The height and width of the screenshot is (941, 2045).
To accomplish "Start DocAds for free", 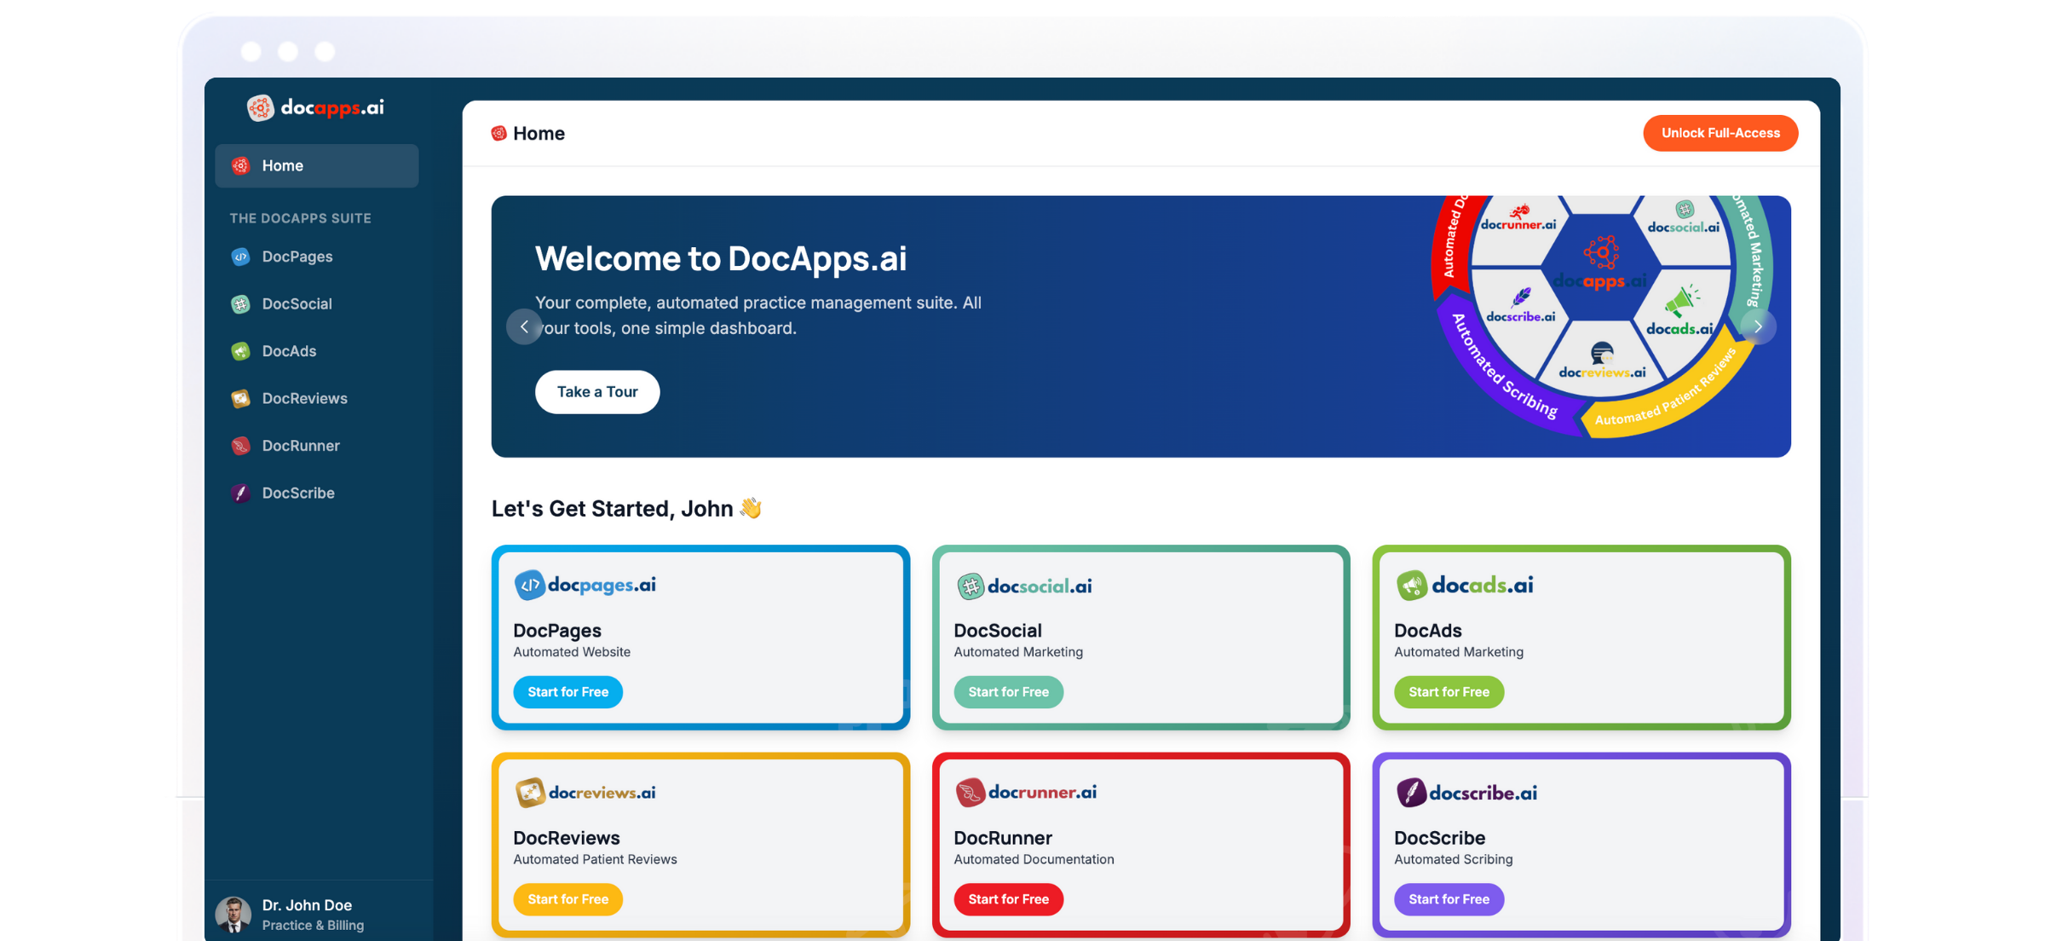I will (1449, 692).
